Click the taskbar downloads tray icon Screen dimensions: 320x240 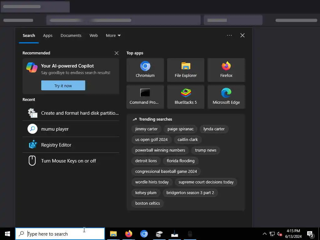pos(174,234)
